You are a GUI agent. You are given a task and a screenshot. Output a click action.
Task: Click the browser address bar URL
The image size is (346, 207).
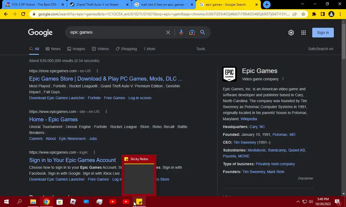pos(164,14)
